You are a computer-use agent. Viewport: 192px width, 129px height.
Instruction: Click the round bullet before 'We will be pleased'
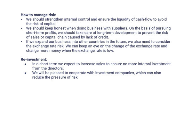pos(25,73)
